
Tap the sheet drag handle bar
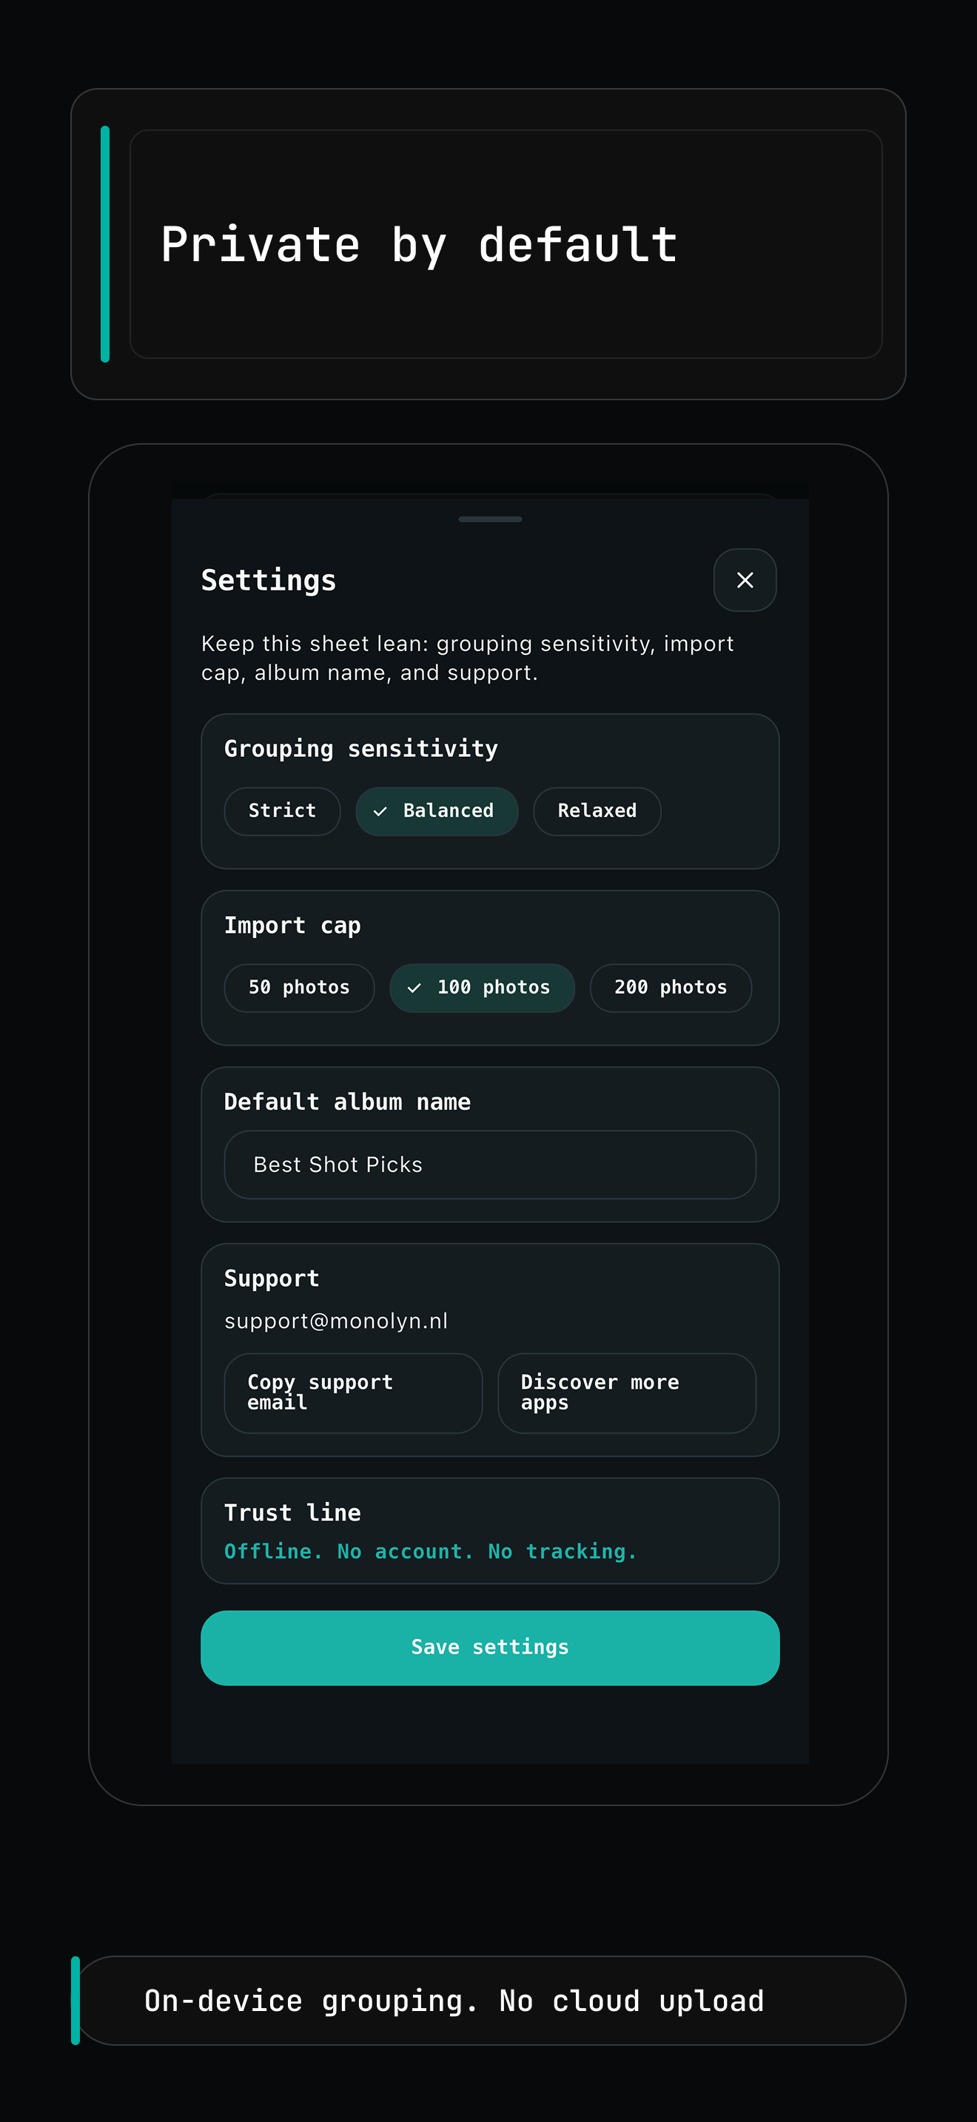tap(490, 519)
